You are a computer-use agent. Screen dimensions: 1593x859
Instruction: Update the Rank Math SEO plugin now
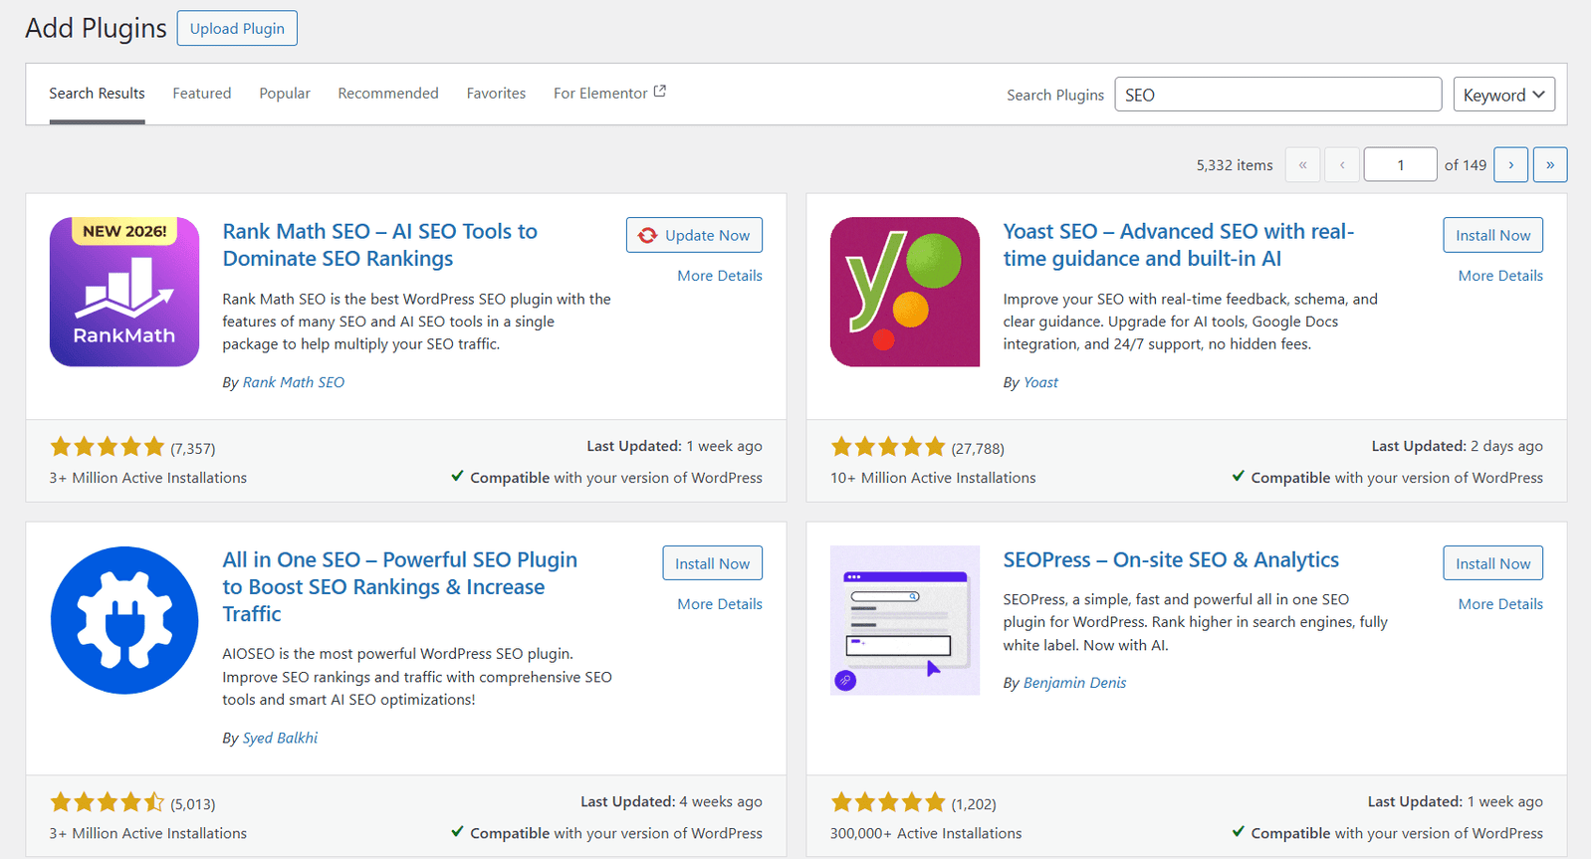(x=694, y=235)
